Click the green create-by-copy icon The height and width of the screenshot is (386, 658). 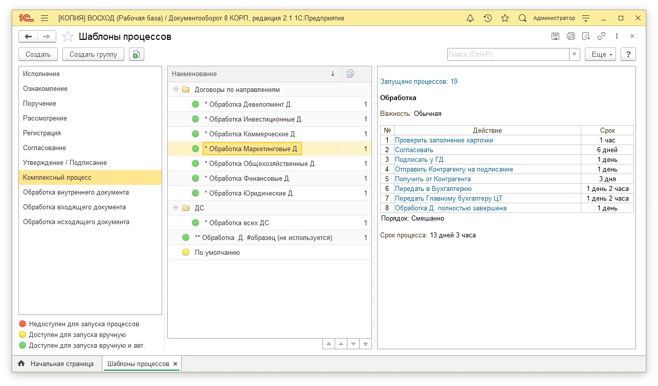point(136,55)
